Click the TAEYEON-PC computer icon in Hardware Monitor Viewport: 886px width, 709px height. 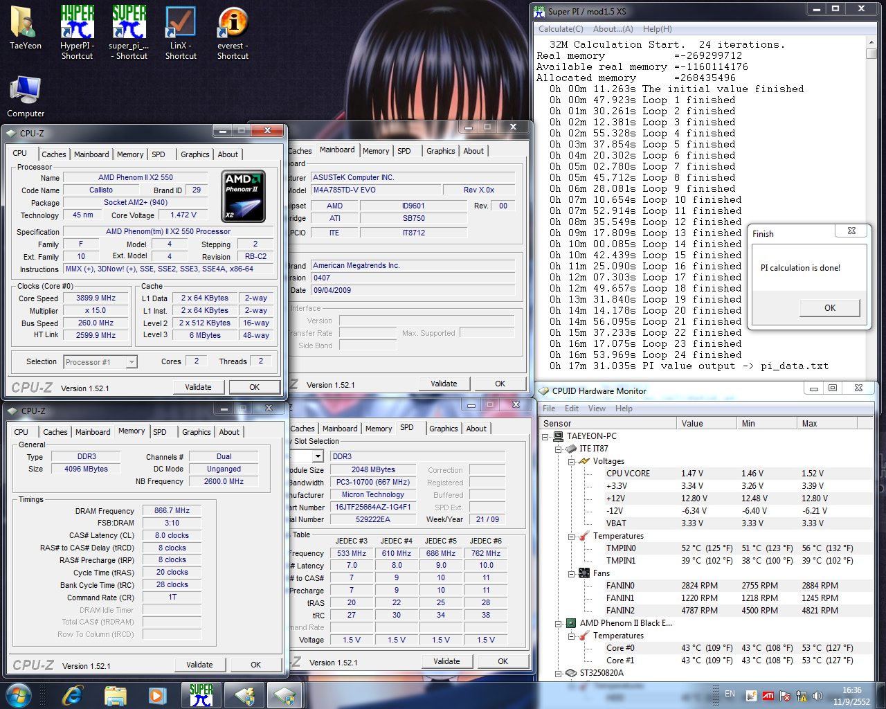559,436
